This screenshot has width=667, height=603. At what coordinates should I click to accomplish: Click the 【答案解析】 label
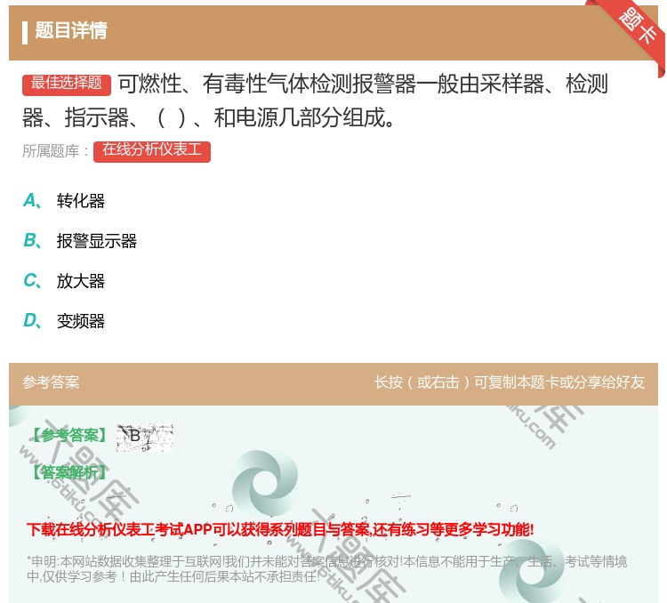tap(70, 472)
